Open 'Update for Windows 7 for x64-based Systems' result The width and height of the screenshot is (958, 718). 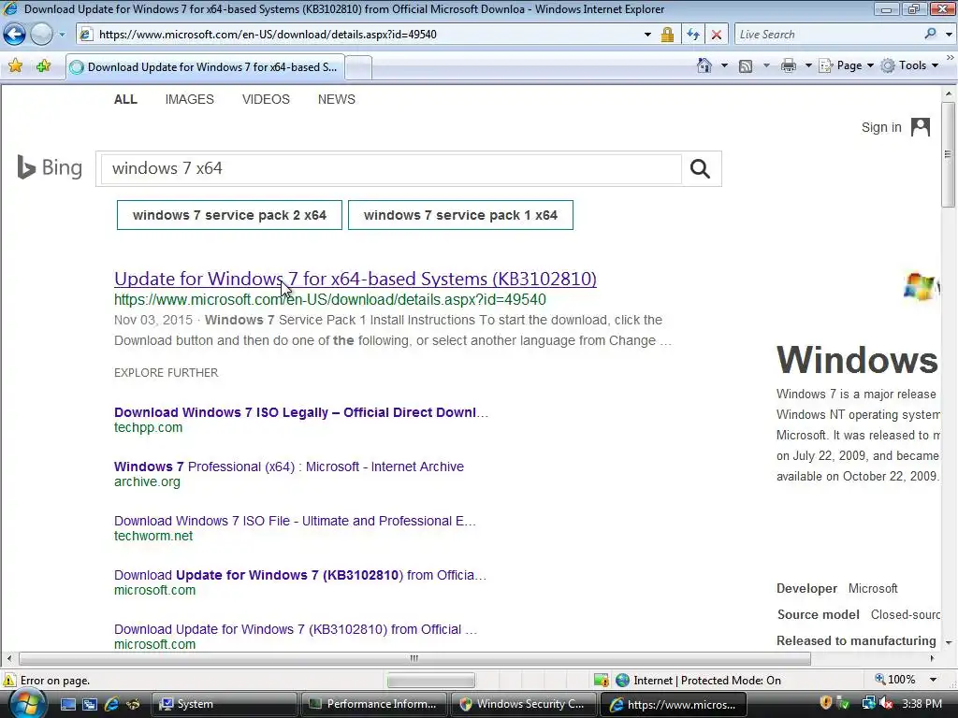(355, 279)
